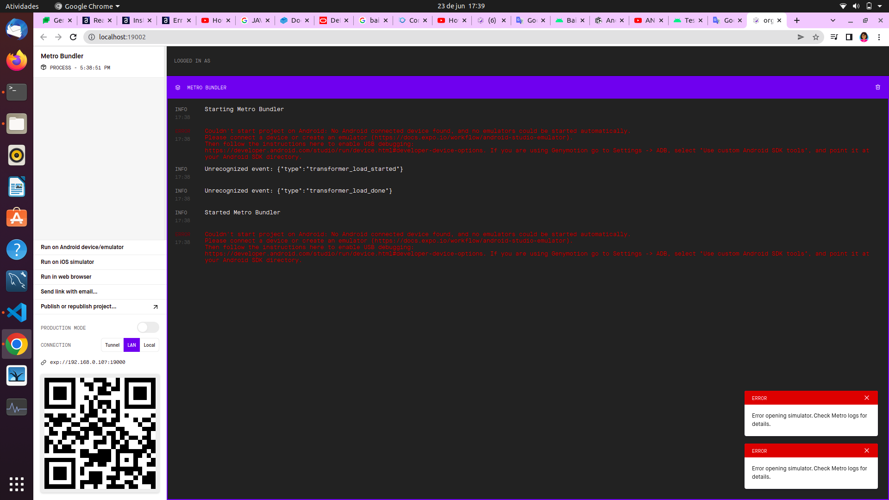Click Send link with email
Viewport: 889px width, 500px height.
[100, 292]
